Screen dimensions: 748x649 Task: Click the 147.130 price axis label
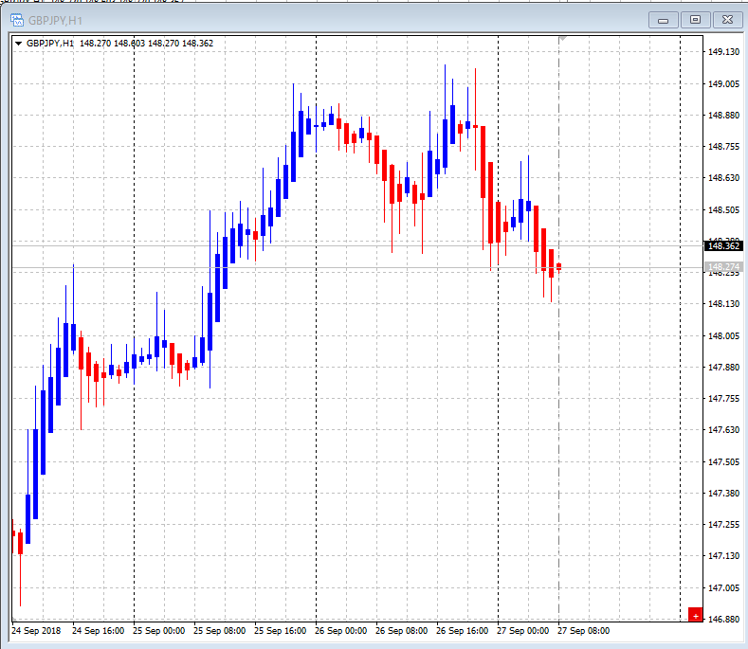(x=723, y=556)
